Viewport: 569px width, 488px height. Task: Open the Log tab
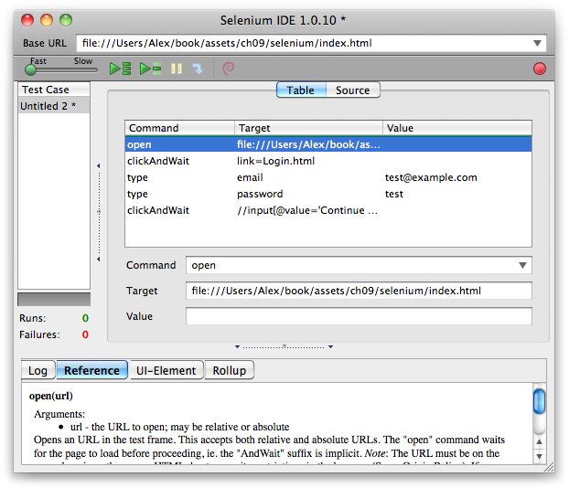coord(38,370)
